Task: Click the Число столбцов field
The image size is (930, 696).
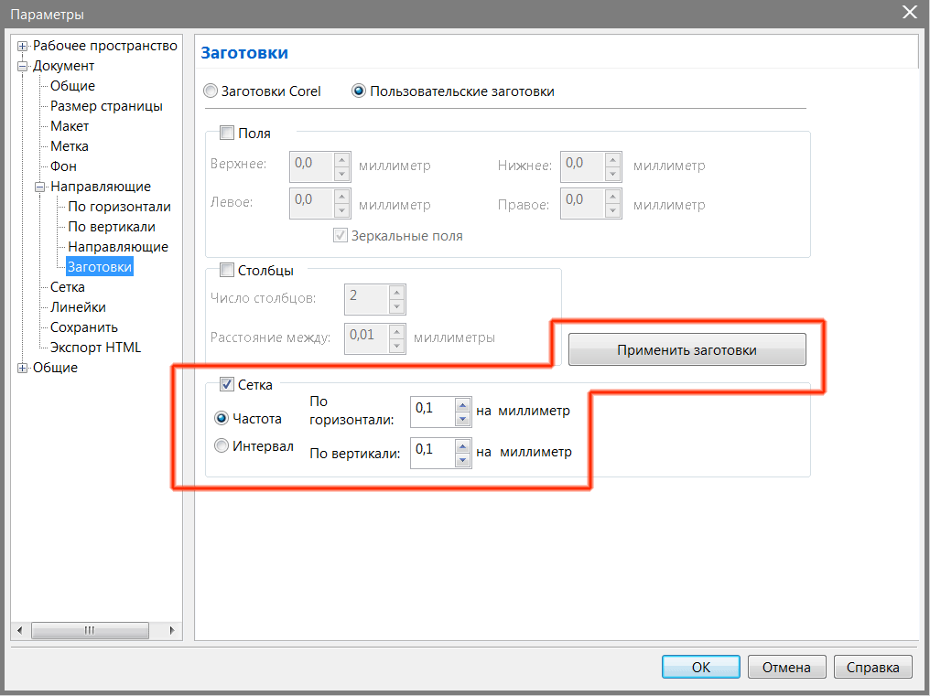Action: 367,299
